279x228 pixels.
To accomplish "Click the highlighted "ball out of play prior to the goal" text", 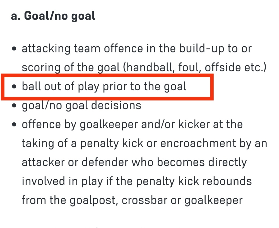I will tap(104, 86).
